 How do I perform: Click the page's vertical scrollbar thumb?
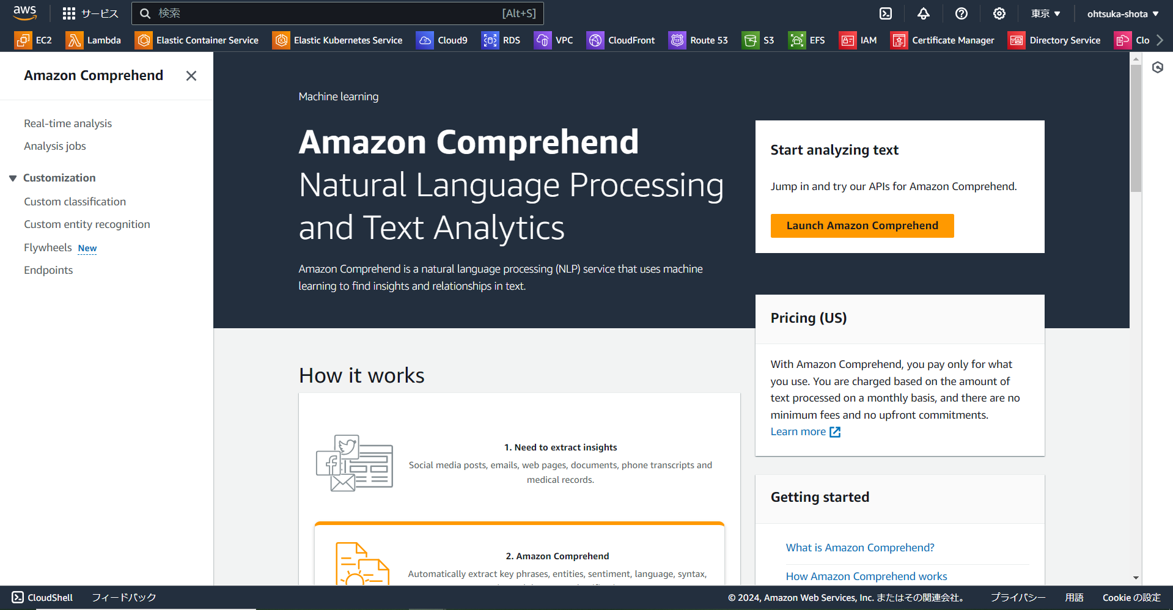pos(1136,128)
